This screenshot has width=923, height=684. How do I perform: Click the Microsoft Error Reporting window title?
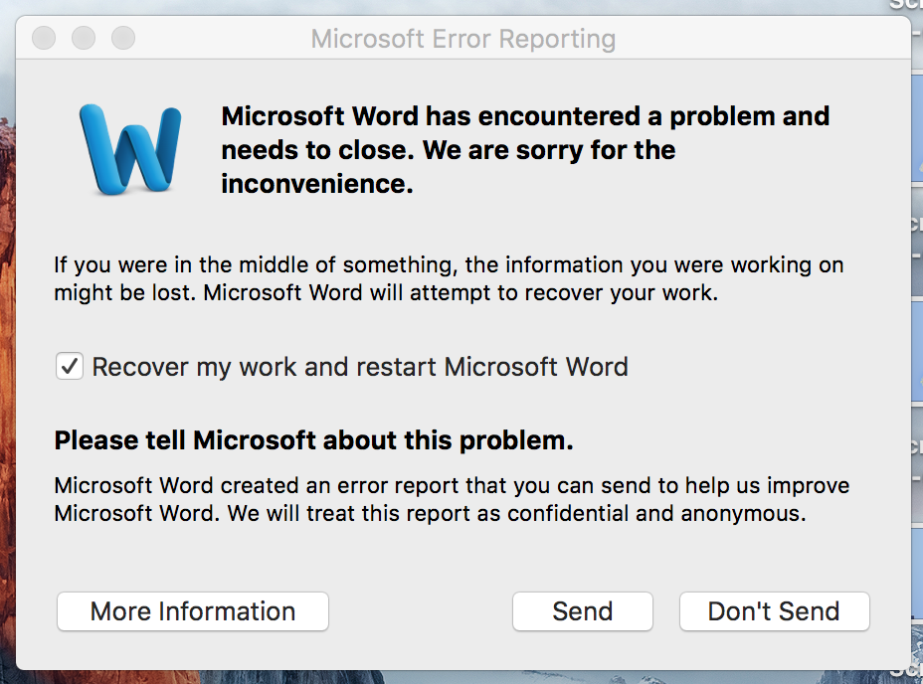click(x=462, y=40)
